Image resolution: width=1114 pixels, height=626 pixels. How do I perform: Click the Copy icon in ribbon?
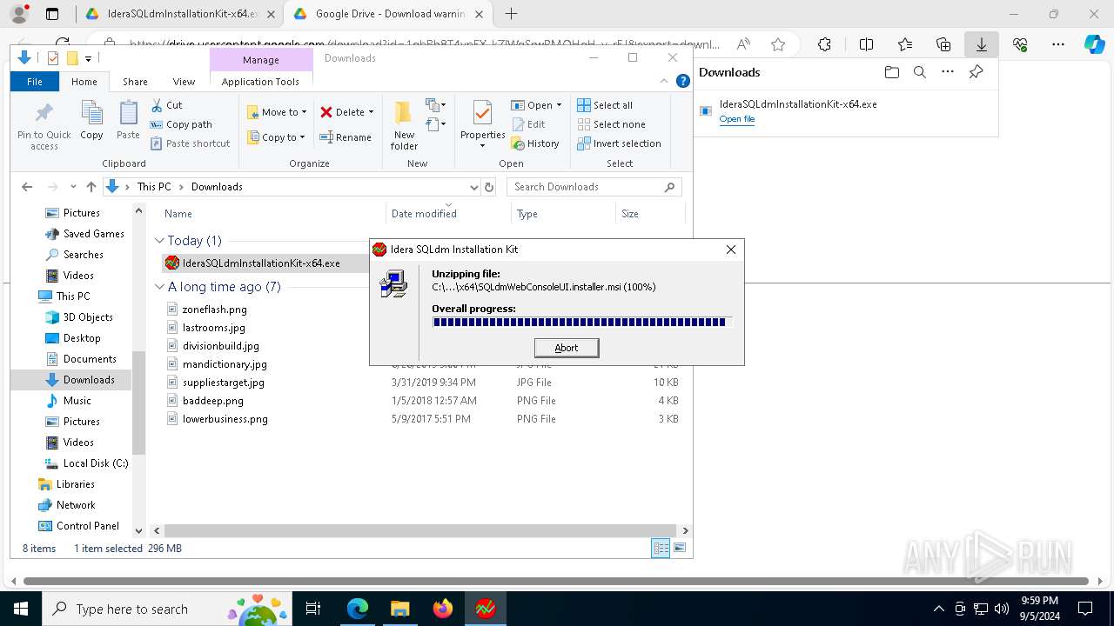[x=91, y=113]
